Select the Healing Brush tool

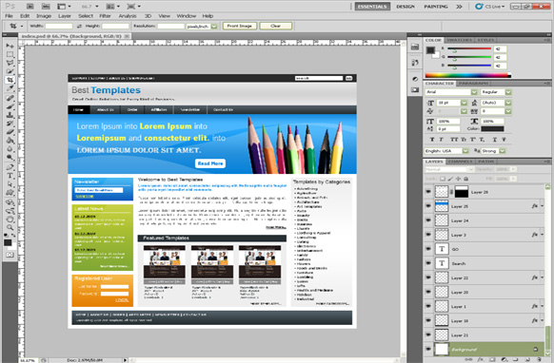pyautogui.click(x=10, y=98)
